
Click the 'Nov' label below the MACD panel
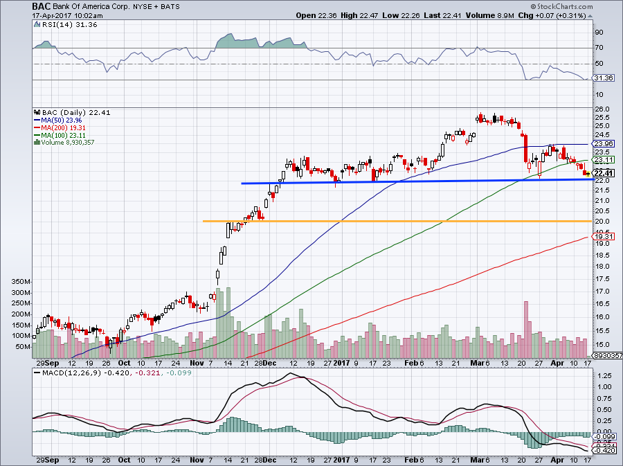[197, 460]
